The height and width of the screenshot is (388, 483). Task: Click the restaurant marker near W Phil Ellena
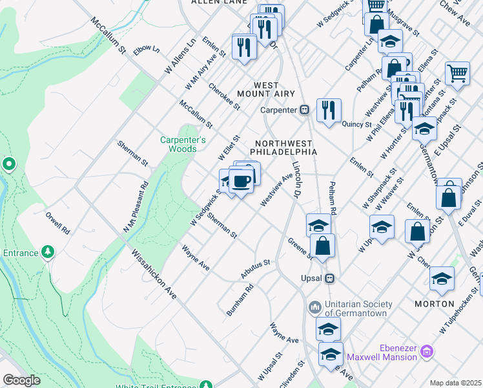[x=407, y=113]
